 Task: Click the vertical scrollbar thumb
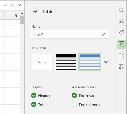coord(22,20)
